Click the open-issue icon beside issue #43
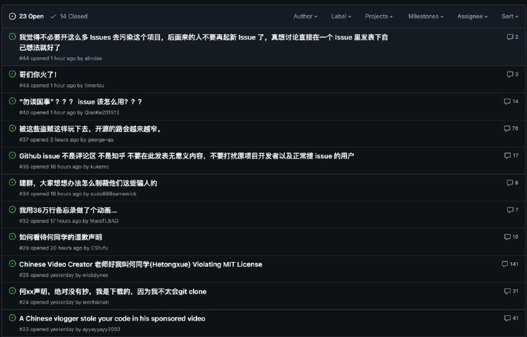The image size is (527, 337). pos(12,74)
